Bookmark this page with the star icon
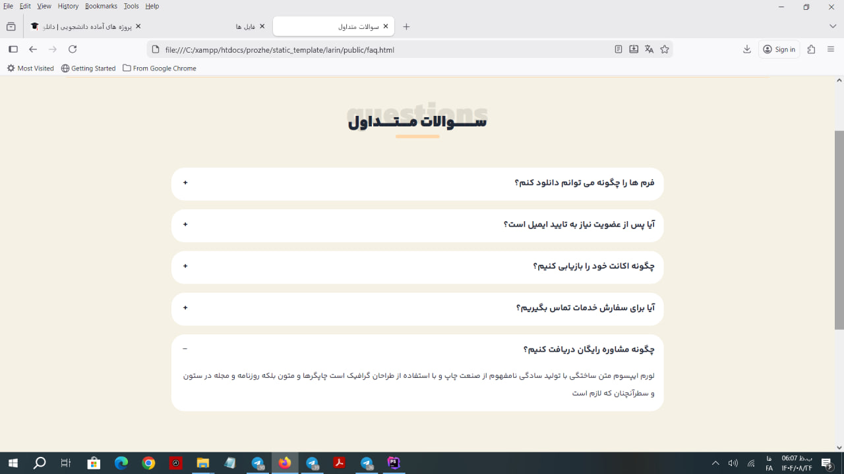The width and height of the screenshot is (844, 474). pos(665,49)
